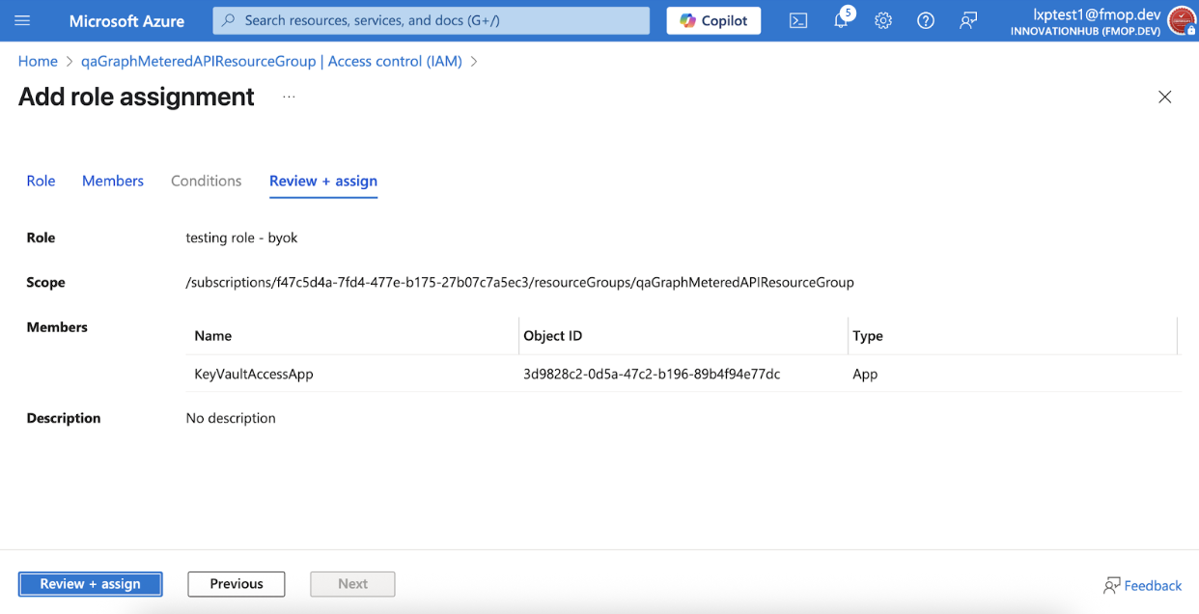Click the Name column header
This screenshot has height=614, width=1199.
click(212, 336)
